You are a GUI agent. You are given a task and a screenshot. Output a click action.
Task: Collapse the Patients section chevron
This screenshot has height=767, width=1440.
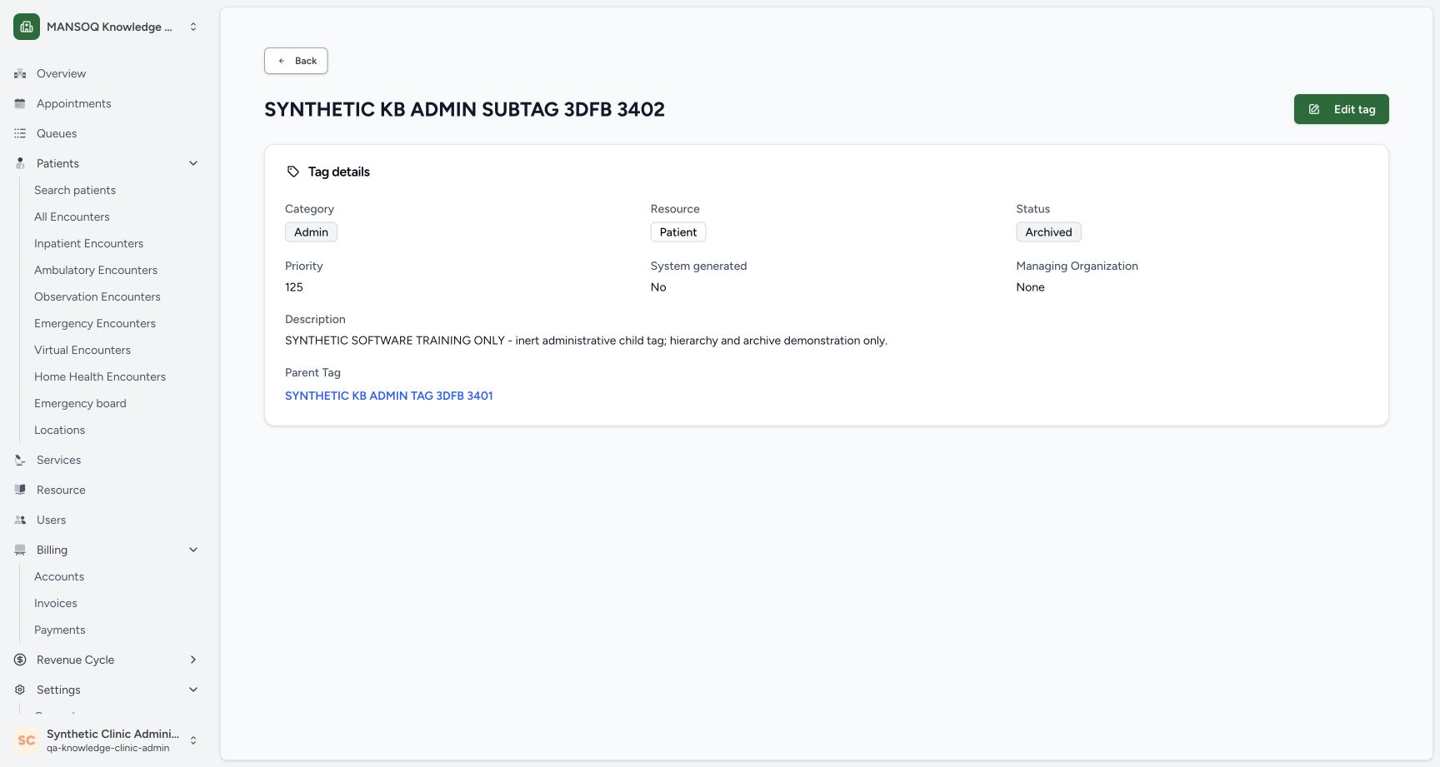pyautogui.click(x=193, y=163)
